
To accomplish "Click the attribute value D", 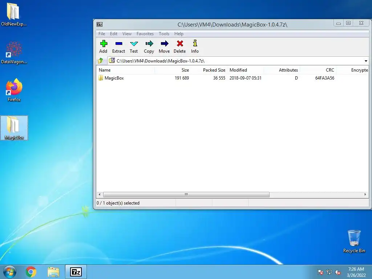I will pyautogui.click(x=296, y=78).
